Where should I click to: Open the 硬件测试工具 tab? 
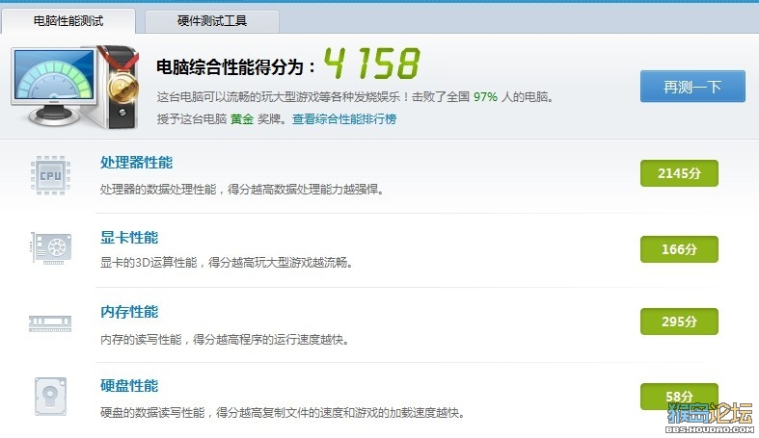212,21
